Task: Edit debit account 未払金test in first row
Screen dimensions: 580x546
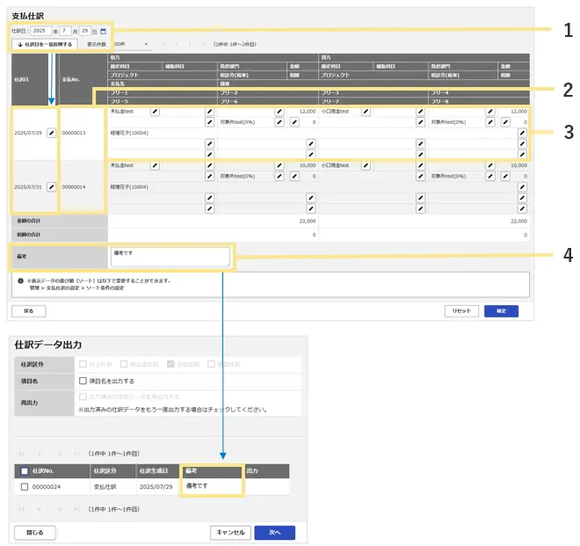Action: 155,112
